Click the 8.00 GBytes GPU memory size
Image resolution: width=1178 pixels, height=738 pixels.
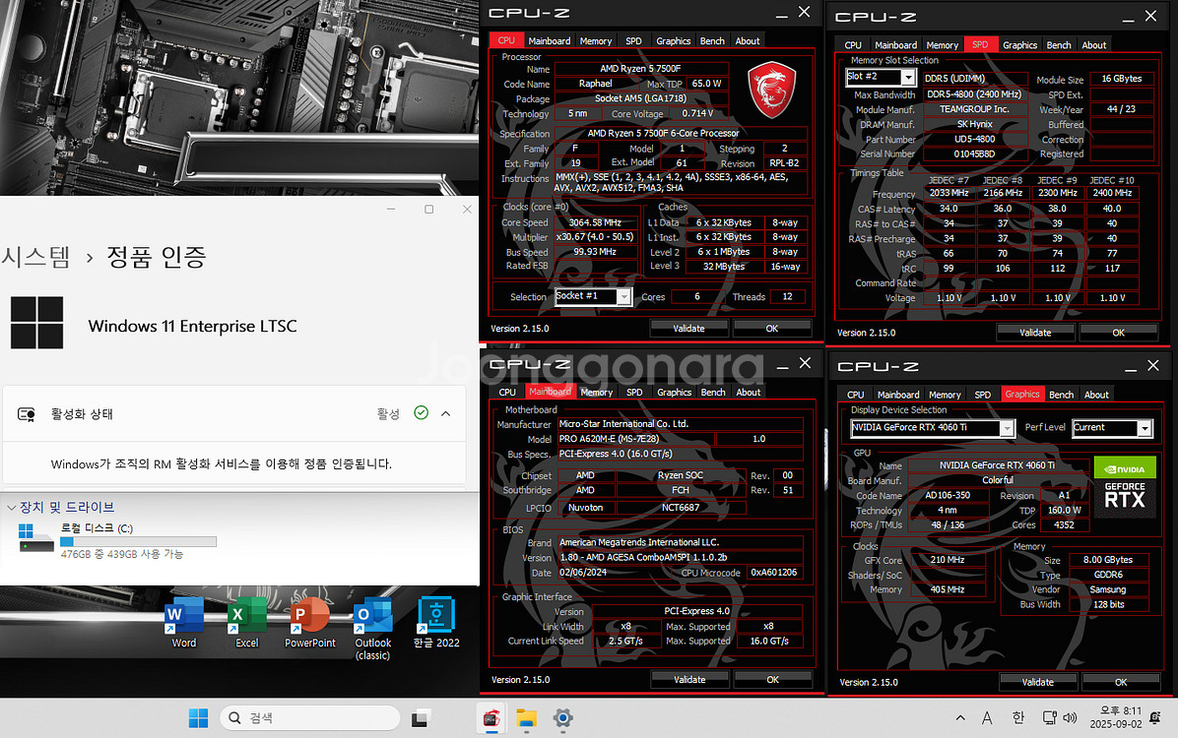click(x=1107, y=559)
